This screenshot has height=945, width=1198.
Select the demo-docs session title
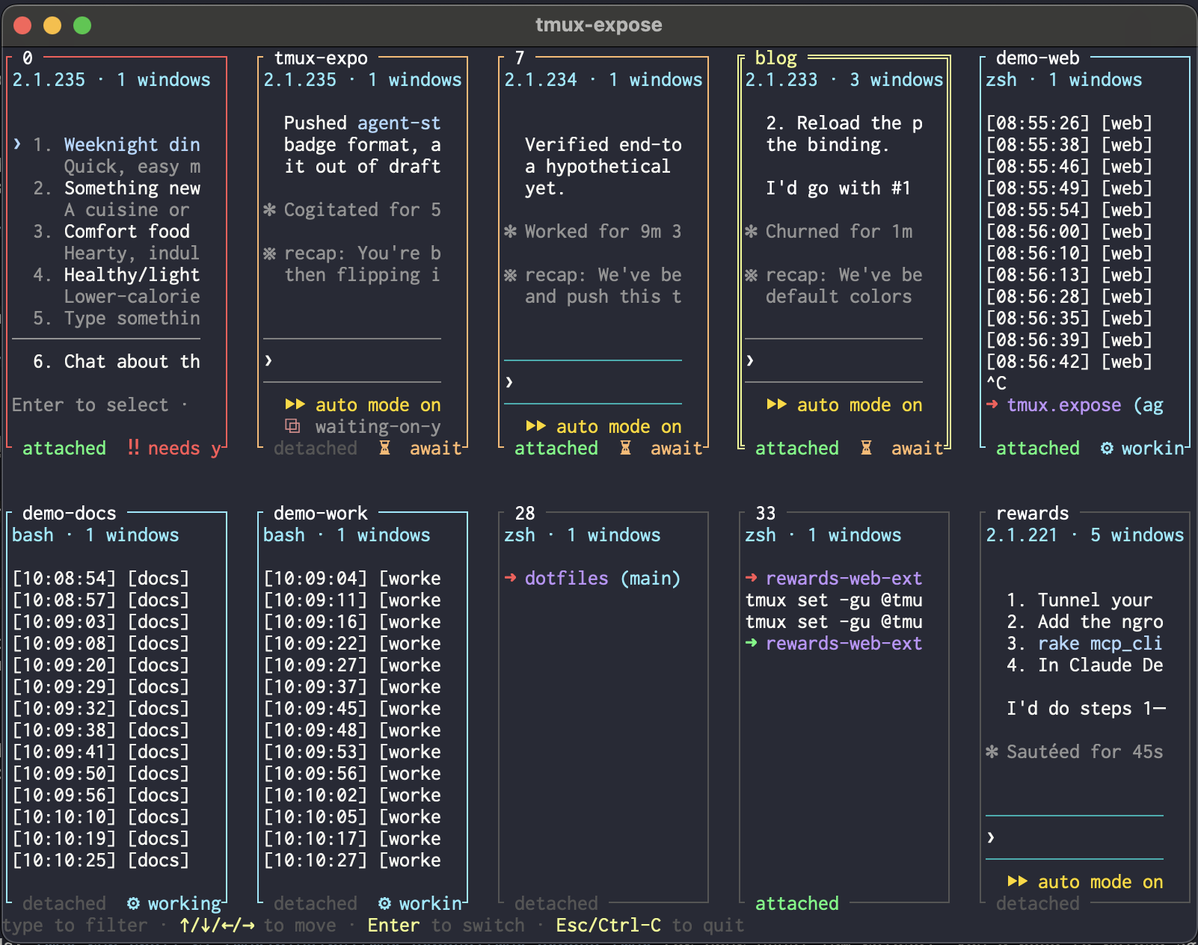pyautogui.click(x=70, y=513)
